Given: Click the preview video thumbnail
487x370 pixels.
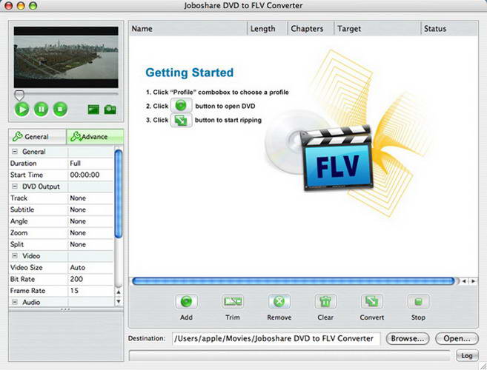Looking at the screenshot, I should click(x=66, y=58).
